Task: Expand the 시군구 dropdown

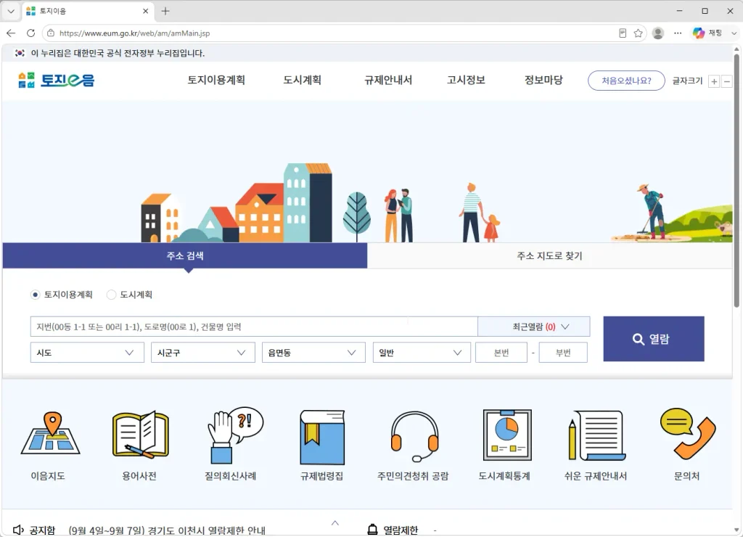Action: [x=202, y=353]
